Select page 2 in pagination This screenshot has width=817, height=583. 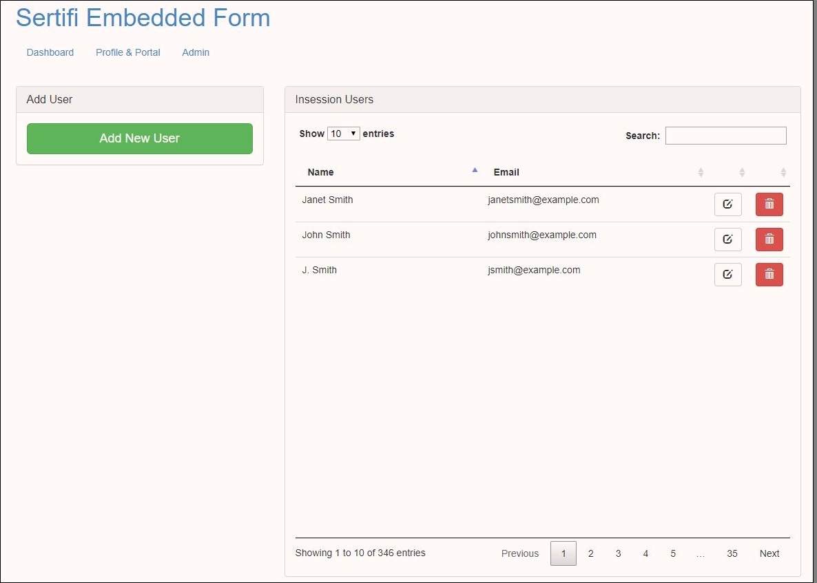[590, 553]
